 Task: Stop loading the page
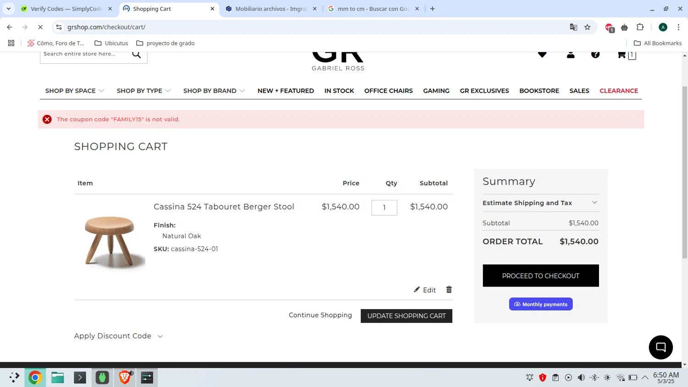[x=40, y=27]
